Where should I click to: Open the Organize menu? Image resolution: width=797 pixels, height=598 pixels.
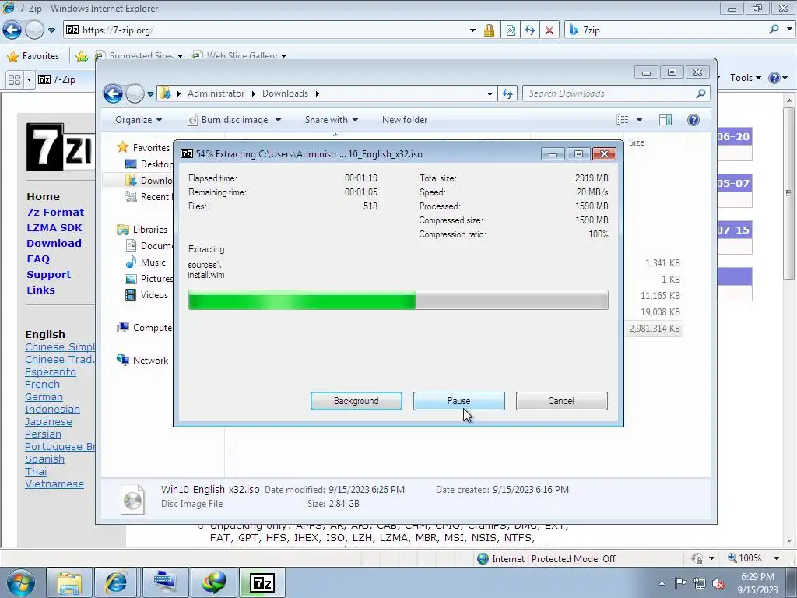[139, 120]
